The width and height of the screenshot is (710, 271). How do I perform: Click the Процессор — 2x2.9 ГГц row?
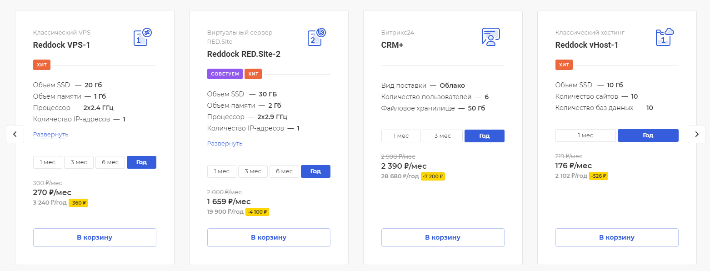pyautogui.click(x=247, y=117)
